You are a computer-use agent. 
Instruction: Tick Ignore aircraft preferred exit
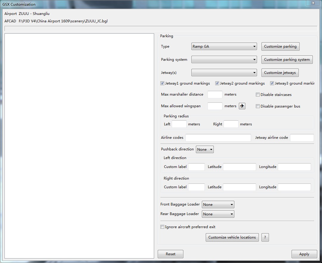coord(162,227)
